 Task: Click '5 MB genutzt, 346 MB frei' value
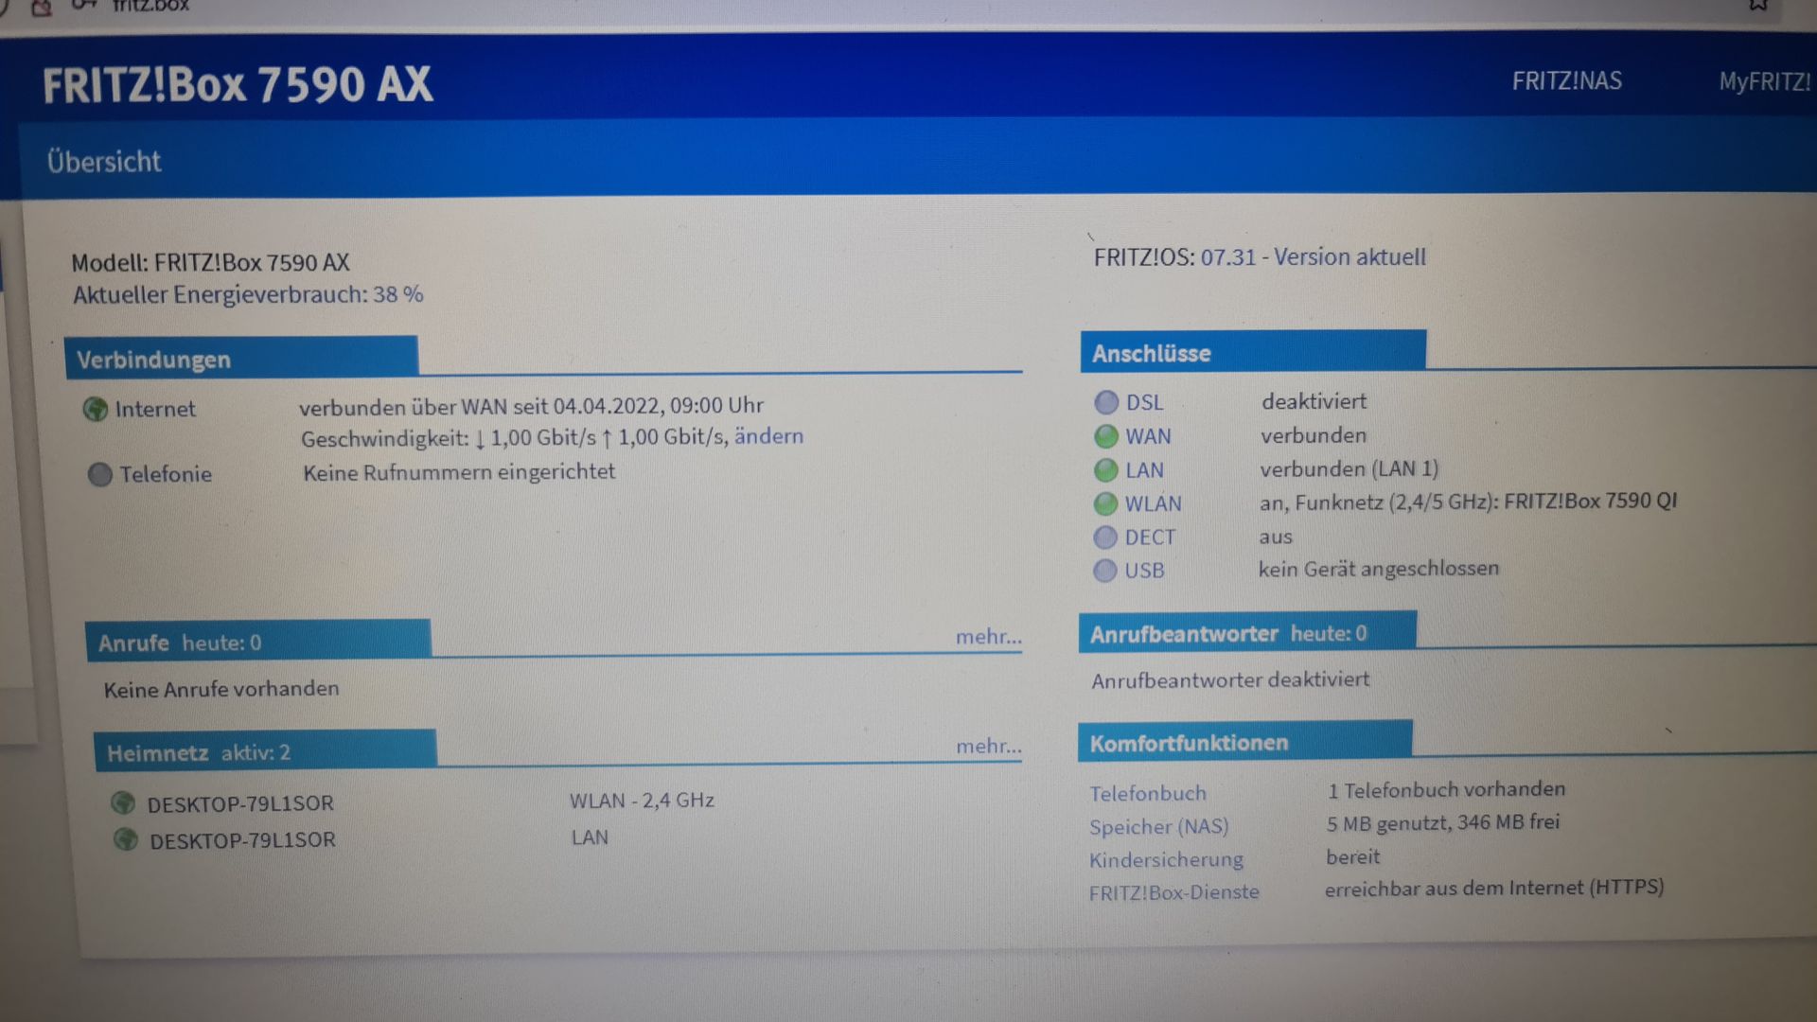coord(1442,823)
